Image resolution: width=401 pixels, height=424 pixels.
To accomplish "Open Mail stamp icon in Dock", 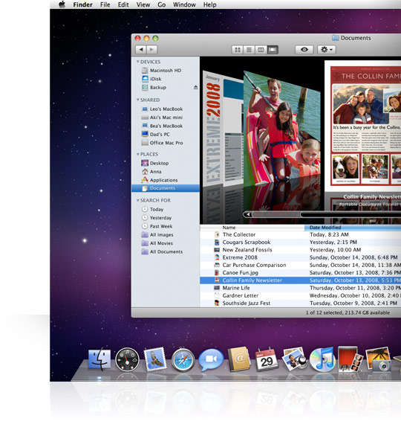I will [x=155, y=359].
